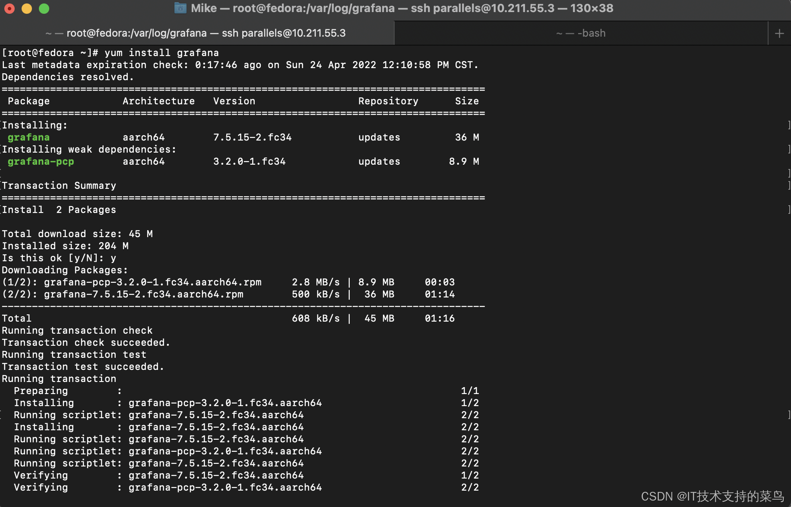Click the folder icon in the title bar
The width and height of the screenshot is (791, 507).
pos(180,8)
